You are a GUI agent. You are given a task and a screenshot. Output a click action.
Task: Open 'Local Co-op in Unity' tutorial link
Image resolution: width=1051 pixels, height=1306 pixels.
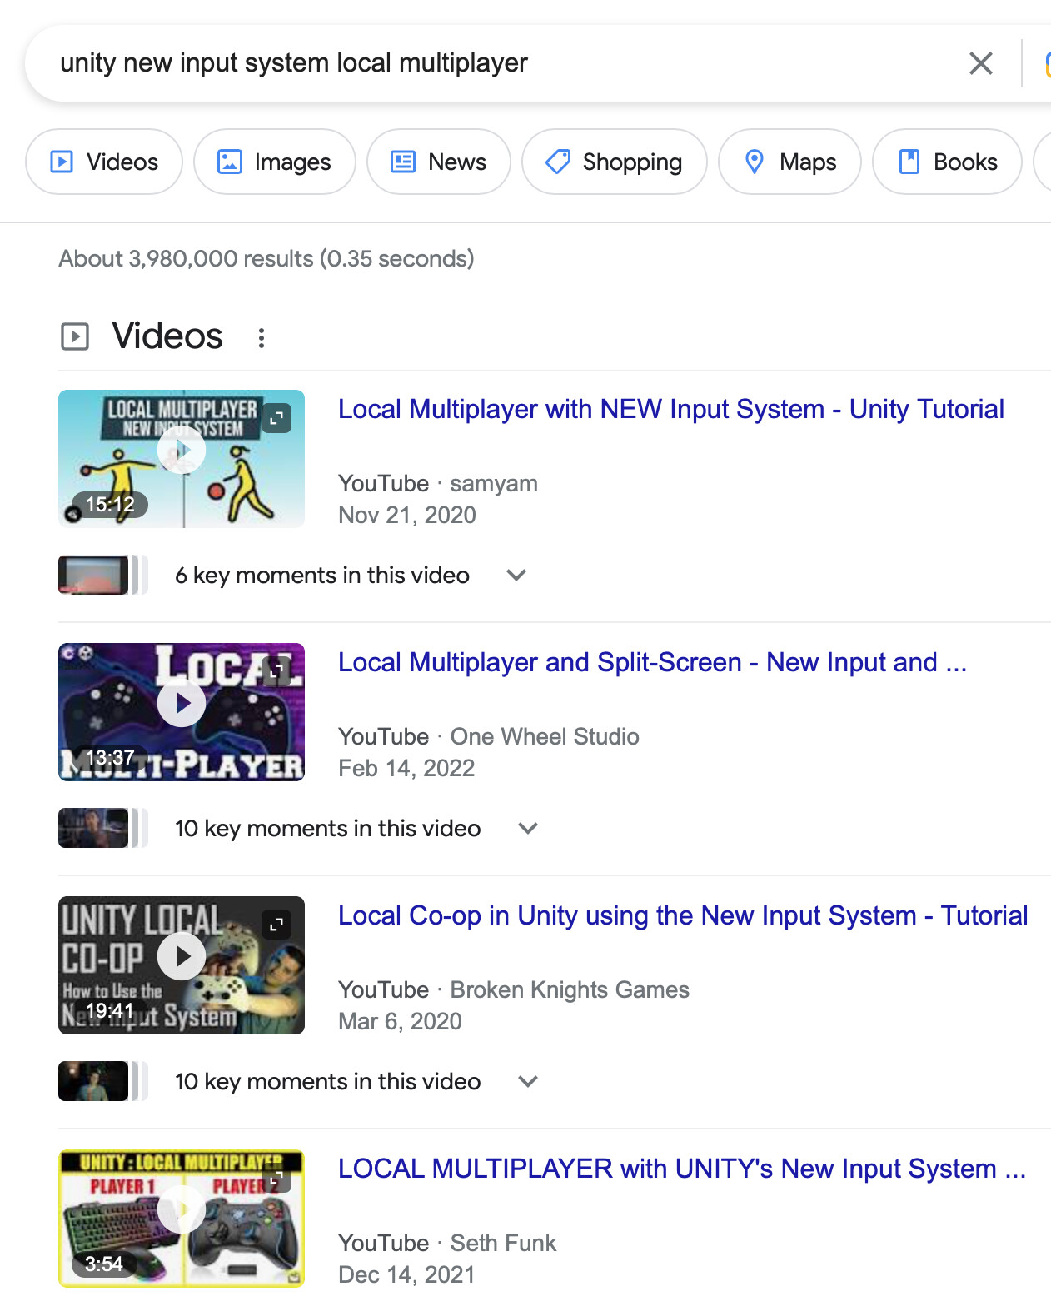coord(683,915)
